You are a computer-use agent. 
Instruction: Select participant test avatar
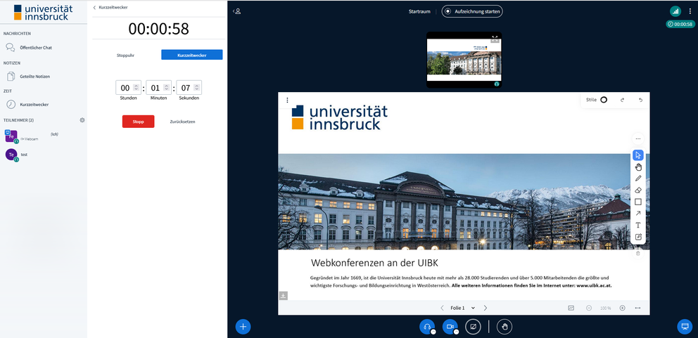[x=11, y=155]
